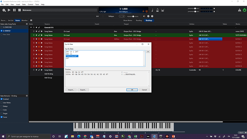Uncheck the Curve state behavior

click(1, 117)
